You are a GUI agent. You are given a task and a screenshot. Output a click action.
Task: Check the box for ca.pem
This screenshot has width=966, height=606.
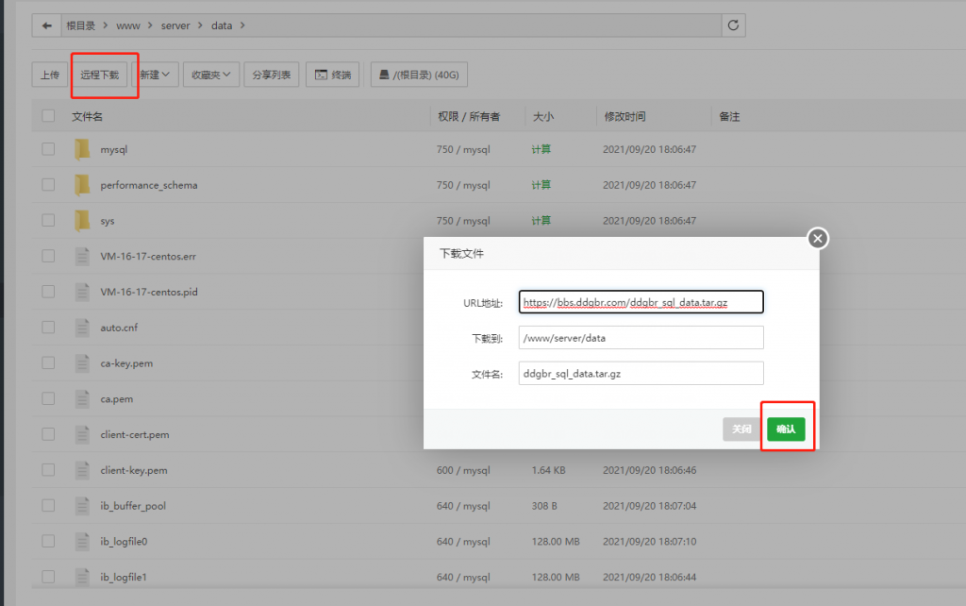point(48,399)
